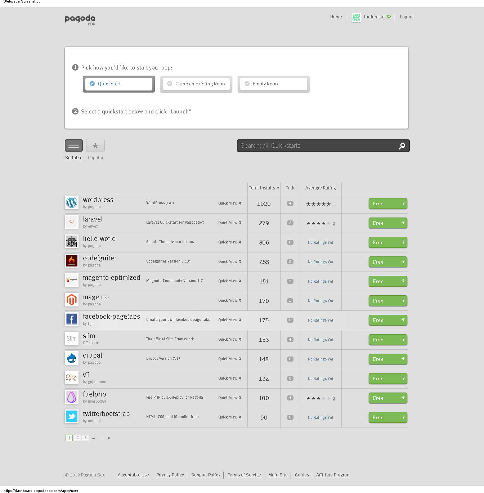Screen dimensions: 484x493
Task: Sort by Total Installs column header
Action: (264, 188)
